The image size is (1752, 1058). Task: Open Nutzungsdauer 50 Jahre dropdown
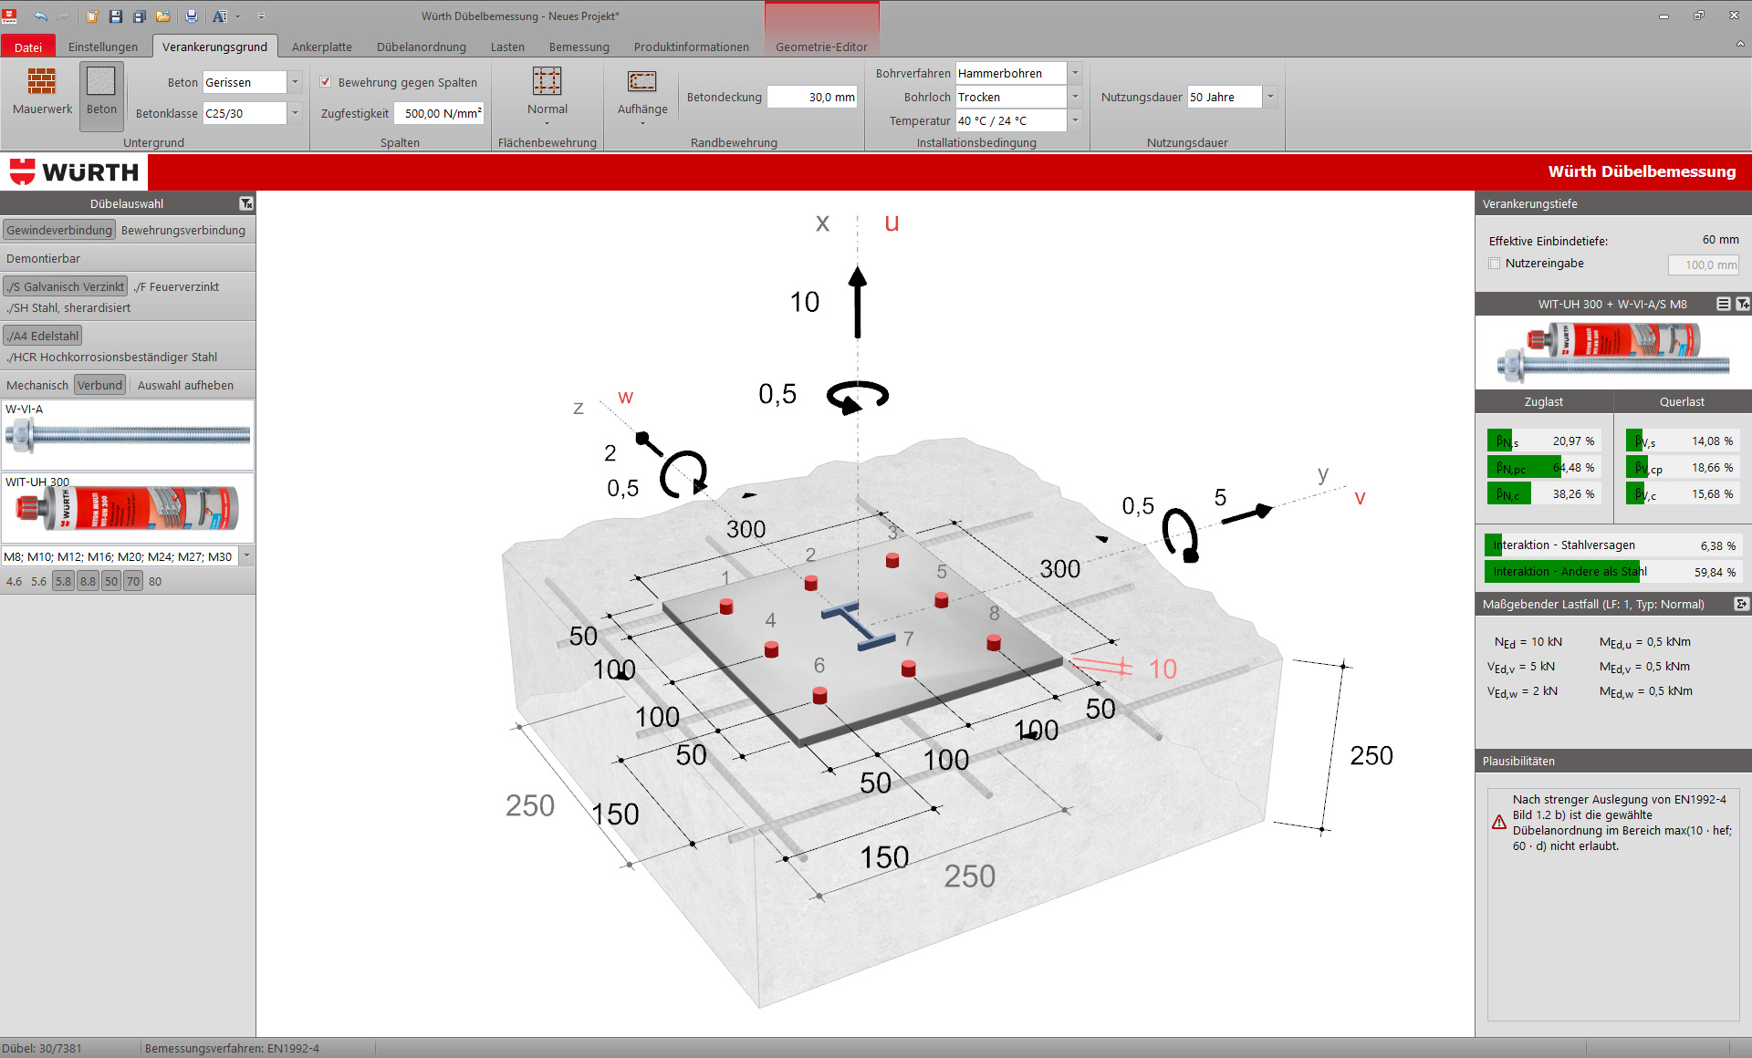point(1270,97)
